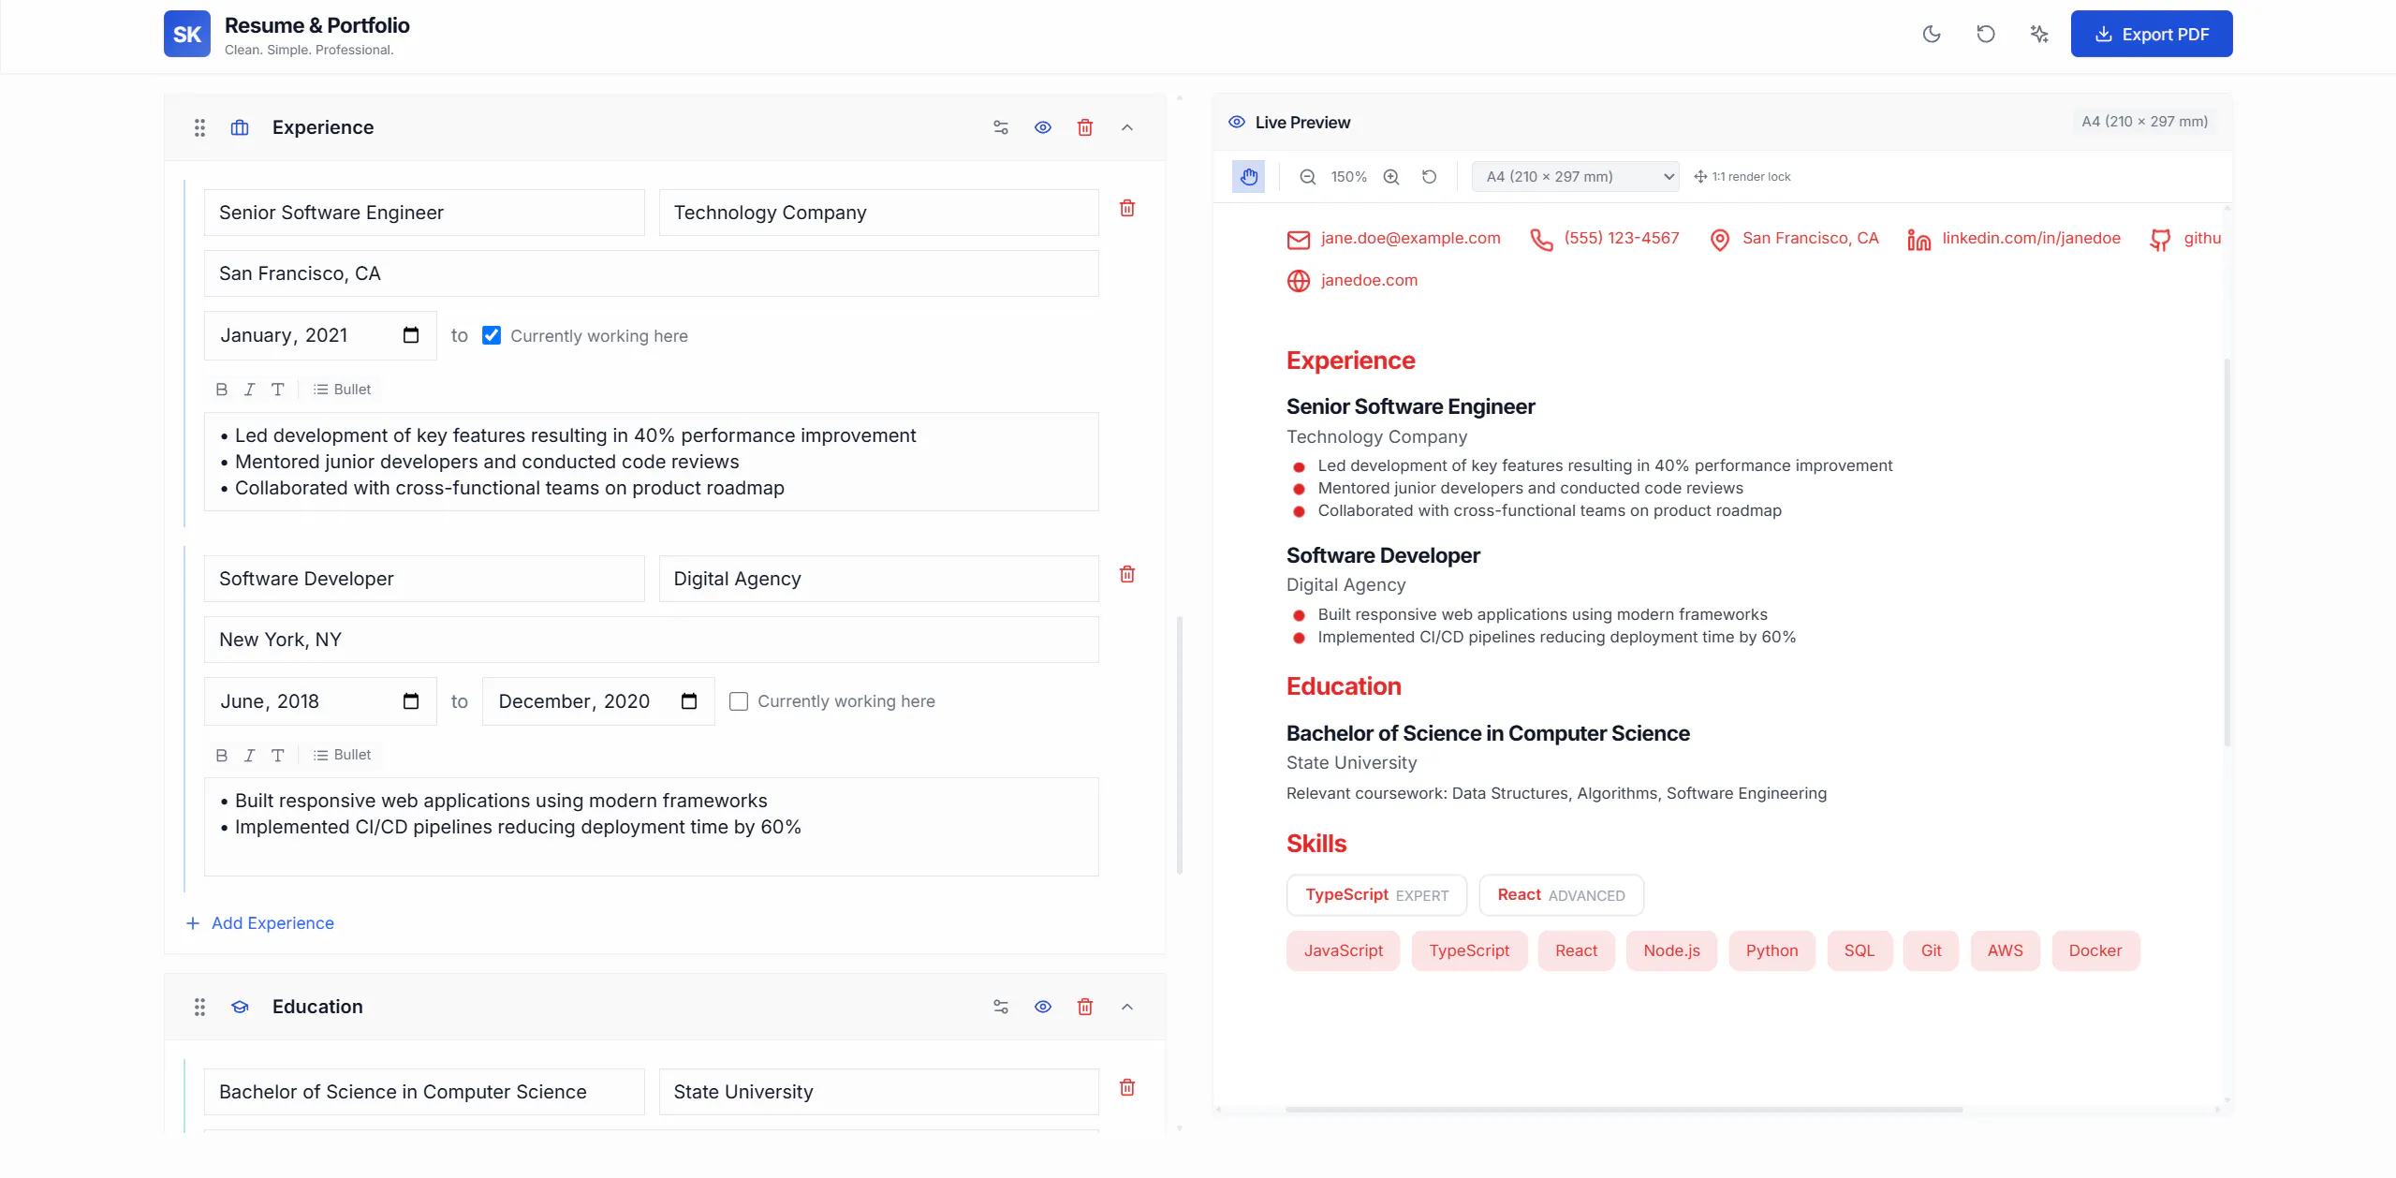The height and width of the screenshot is (1178, 2396).
Task: Apply bold in Software Developer description toolbar
Action: (x=222, y=755)
